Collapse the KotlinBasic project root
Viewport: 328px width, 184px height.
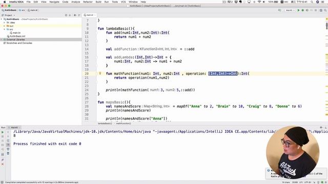tap(2, 19)
